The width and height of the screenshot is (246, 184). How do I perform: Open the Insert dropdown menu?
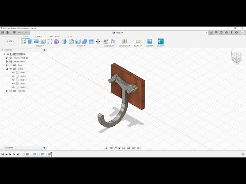(x=150, y=46)
